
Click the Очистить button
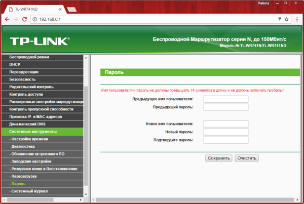click(247, 158)
